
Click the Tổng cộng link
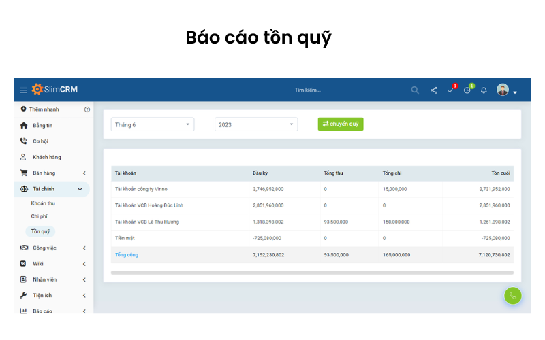click(x=127, y=254)
